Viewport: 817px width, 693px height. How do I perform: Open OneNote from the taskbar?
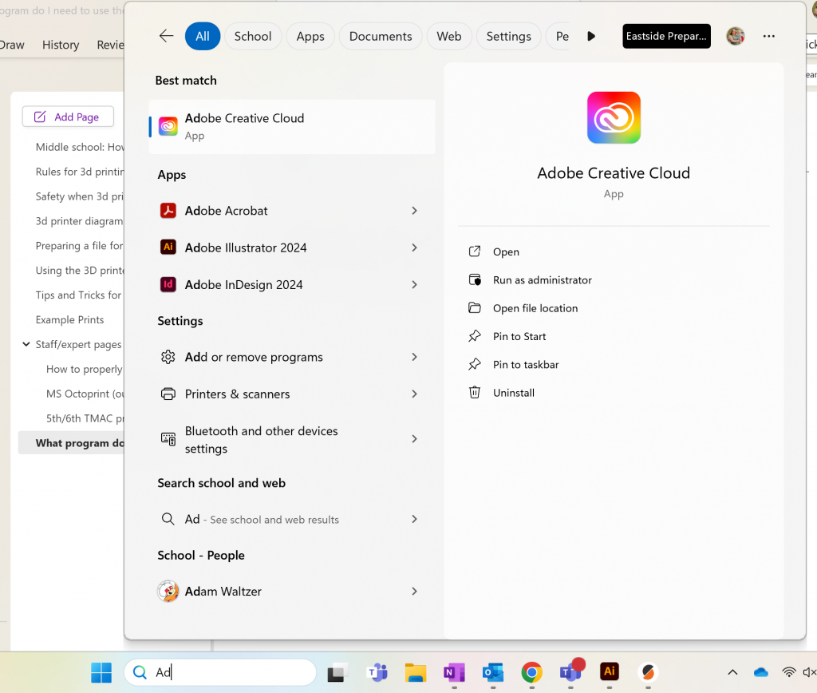[x=454, y=672]
